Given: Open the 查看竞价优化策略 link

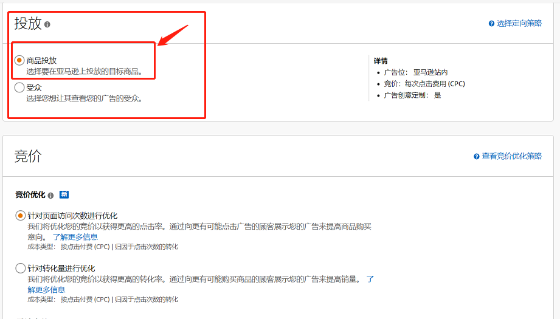Looking at the screenshot, I should pyautogui.click(x=511, y=156).
